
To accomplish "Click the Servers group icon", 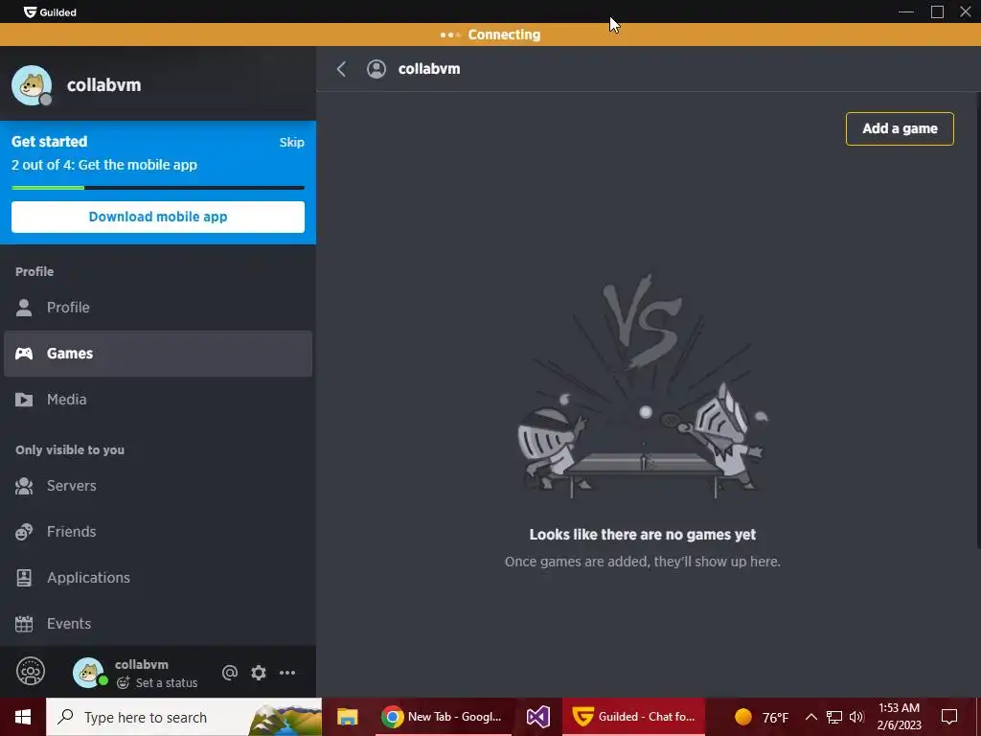I will [x=24, y=486].
